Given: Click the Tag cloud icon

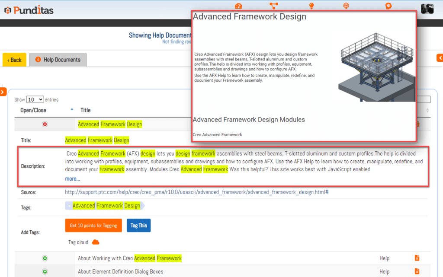Looking at the screenshot, I should point(96,242).
